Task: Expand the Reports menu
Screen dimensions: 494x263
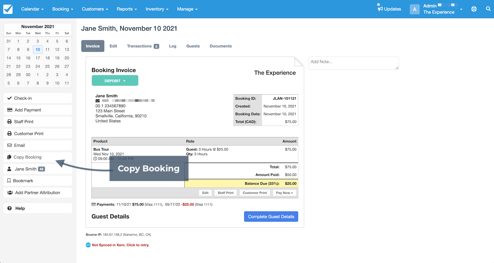Action: tap(127, 9)
